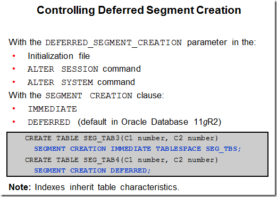The image size is (277, 197).
Task: Click the 'DEFERRED (default in Oracle Database 11gR2)' bullet
Action: coord(124,122)
